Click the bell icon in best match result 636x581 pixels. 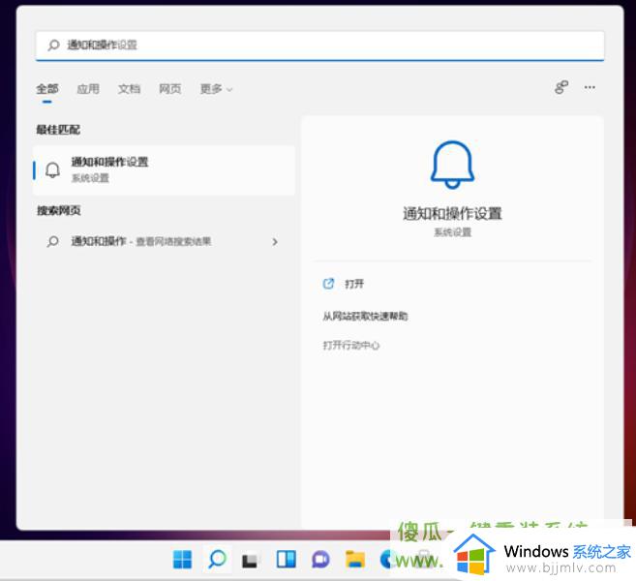(x=52, y=170)
